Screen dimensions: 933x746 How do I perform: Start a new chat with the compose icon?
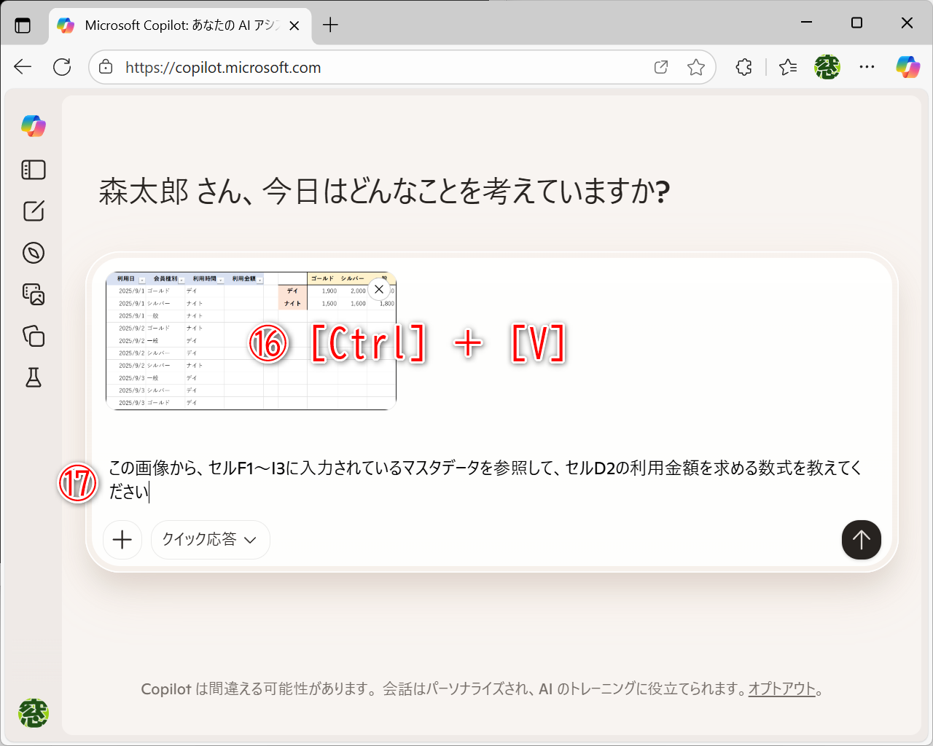[x=34, y=211]
